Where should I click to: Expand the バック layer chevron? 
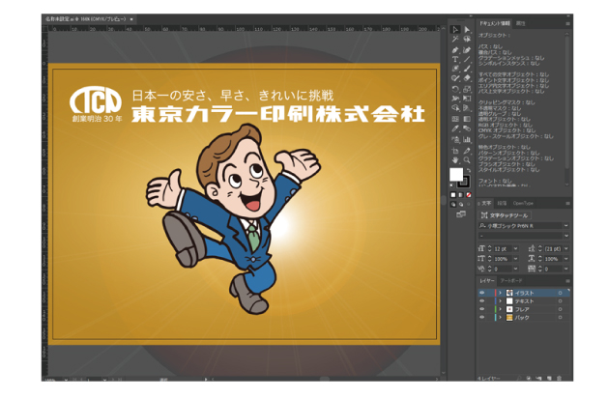point(500,318)
